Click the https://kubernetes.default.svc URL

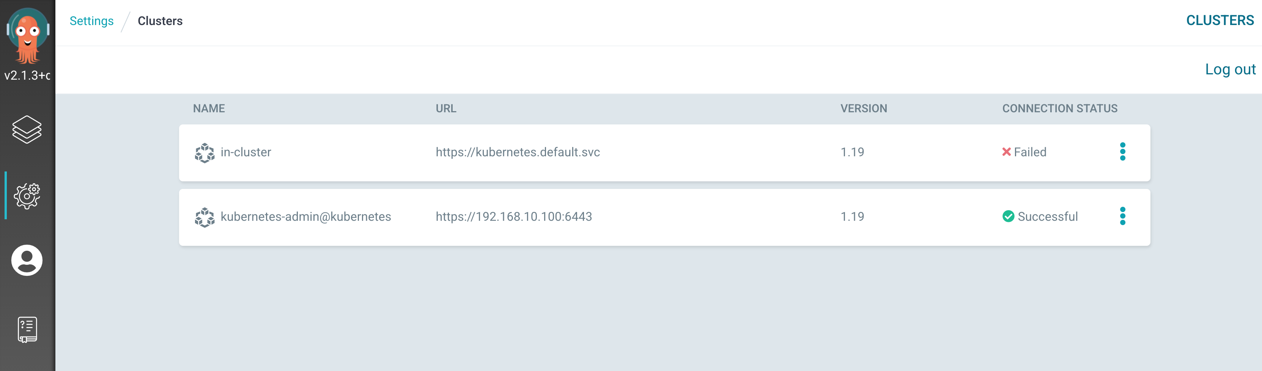point(518,152)
